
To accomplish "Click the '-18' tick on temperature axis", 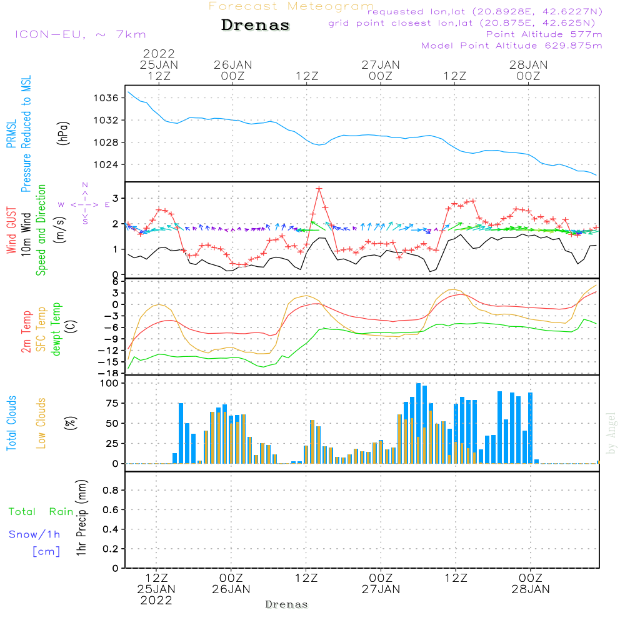I will pyautogui.click(x=108, y=373).
